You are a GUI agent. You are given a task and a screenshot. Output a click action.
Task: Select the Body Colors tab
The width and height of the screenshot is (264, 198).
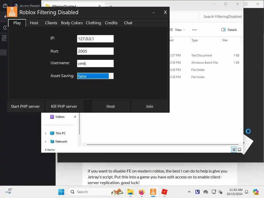point(72,23)
